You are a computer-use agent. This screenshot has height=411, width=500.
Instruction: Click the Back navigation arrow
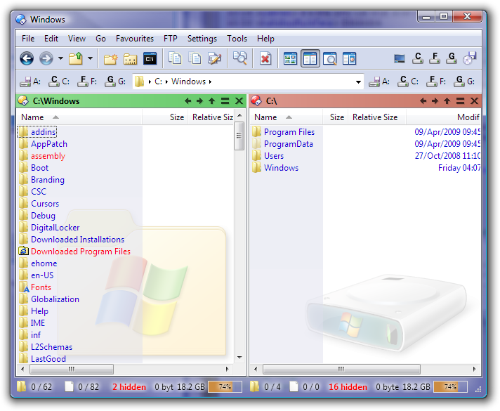(x=27, y=59)
